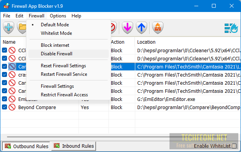Switch to the Inbound Rules tab
The height and width of the screenshot is (152, 241).
click(73, 146)
